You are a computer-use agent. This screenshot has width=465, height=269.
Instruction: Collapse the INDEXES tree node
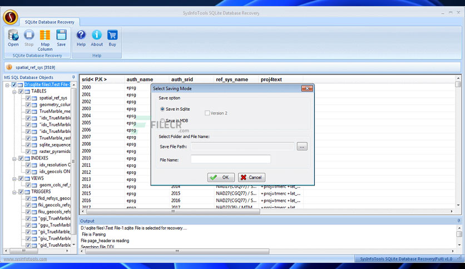click(14, 159)
